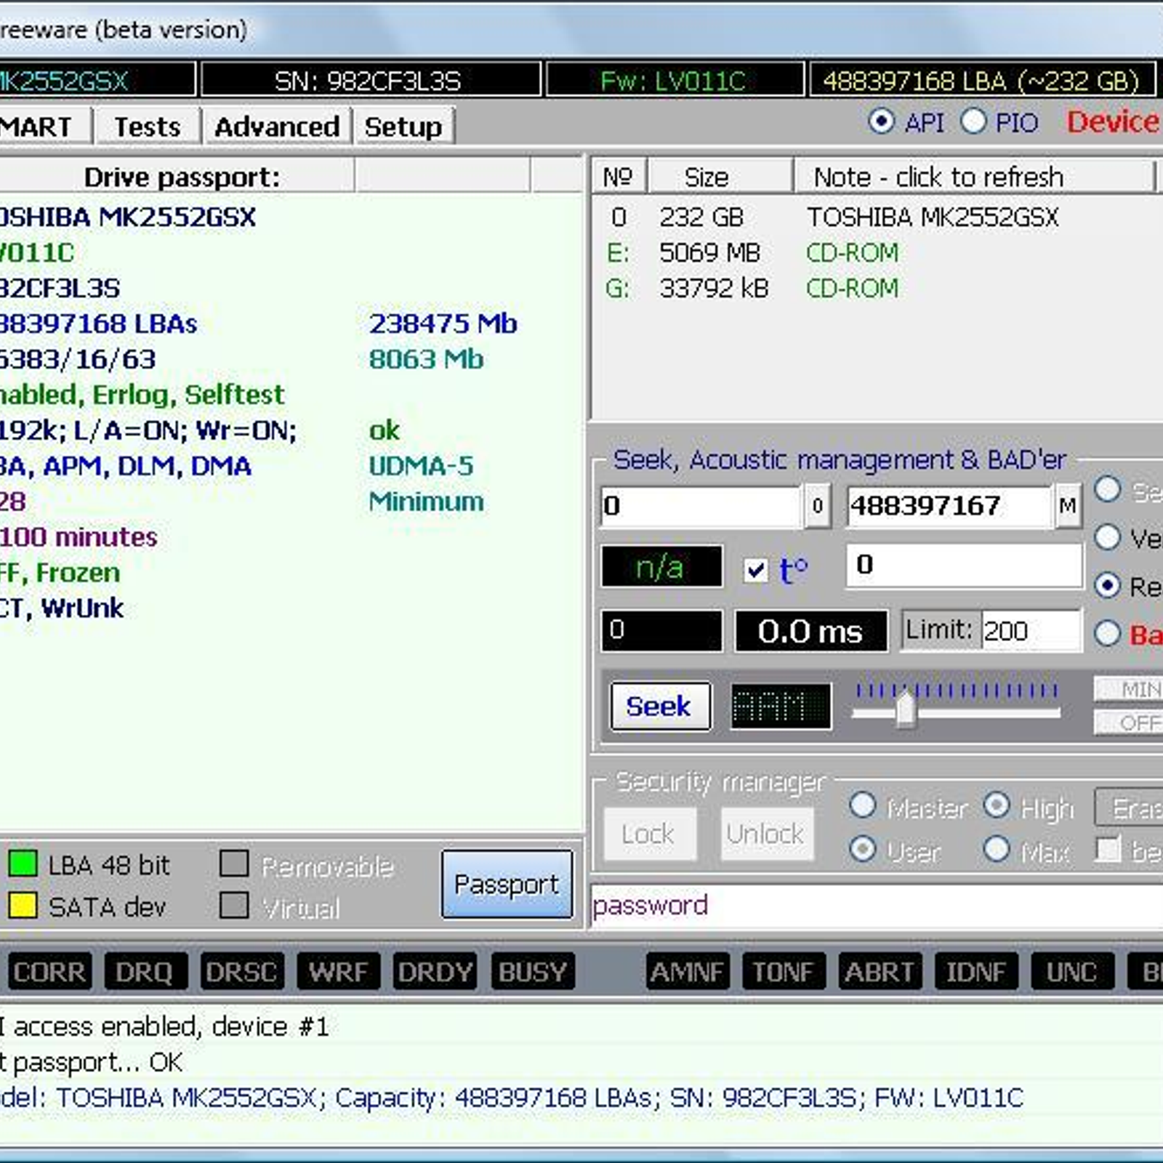1163x1163 pixels.
Task: Click the 100 minutes passport entry
Action: click(79, 537)
